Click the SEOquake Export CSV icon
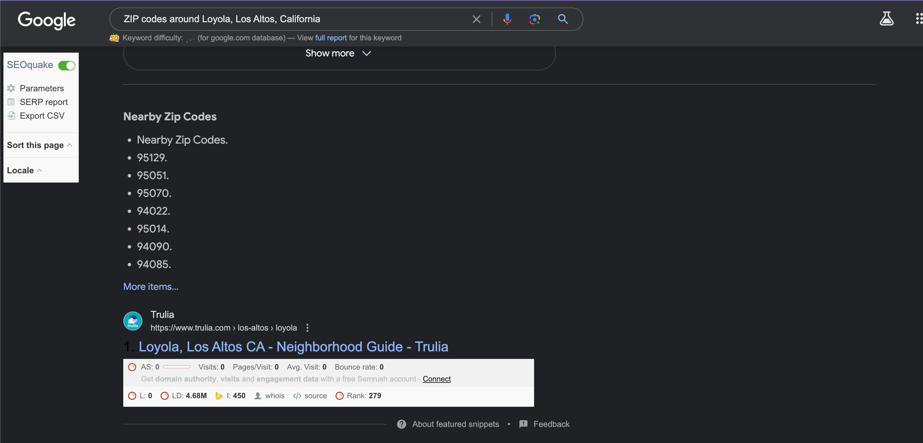The width and height of the screenshot is (923, 443). pyautogui.click(x=11, y=115)
